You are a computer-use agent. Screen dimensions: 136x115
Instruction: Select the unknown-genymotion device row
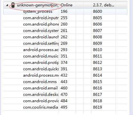(x=65, y=5)
